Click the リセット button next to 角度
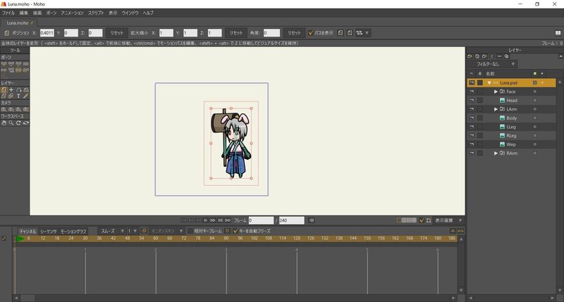This screenshot has width=564, height=302. pos(295,32)
